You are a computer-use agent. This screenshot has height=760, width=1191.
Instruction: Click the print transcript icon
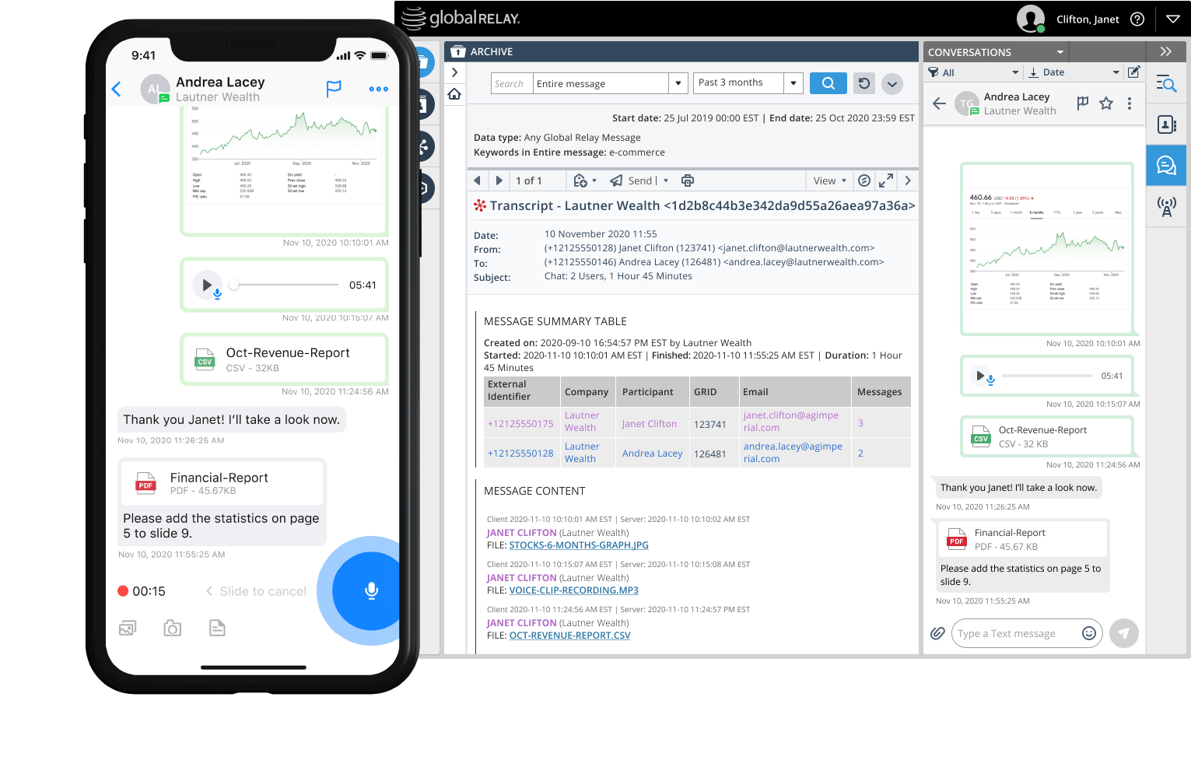click(x=688, y=180)
